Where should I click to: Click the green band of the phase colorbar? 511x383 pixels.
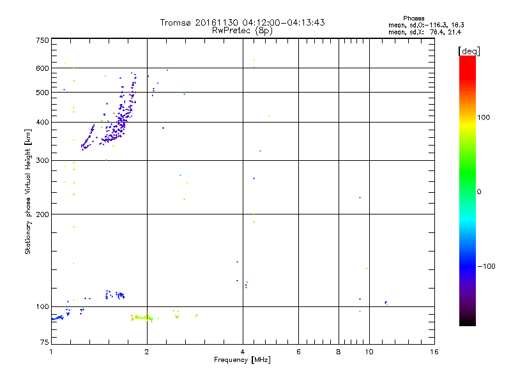click(468, 172)
